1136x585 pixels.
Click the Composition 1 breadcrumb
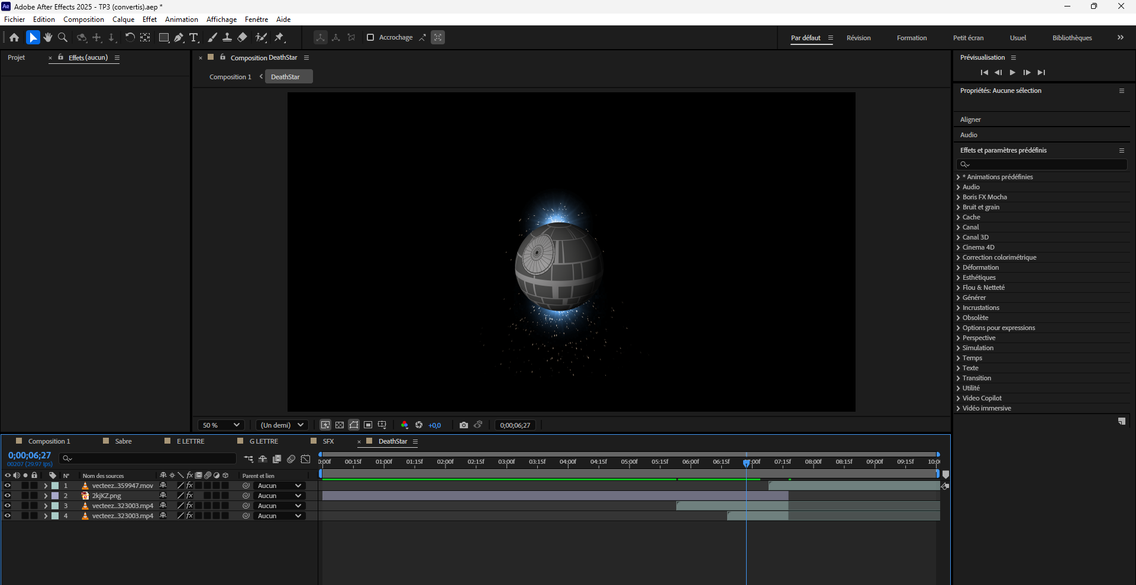click(x=230, y=77)
